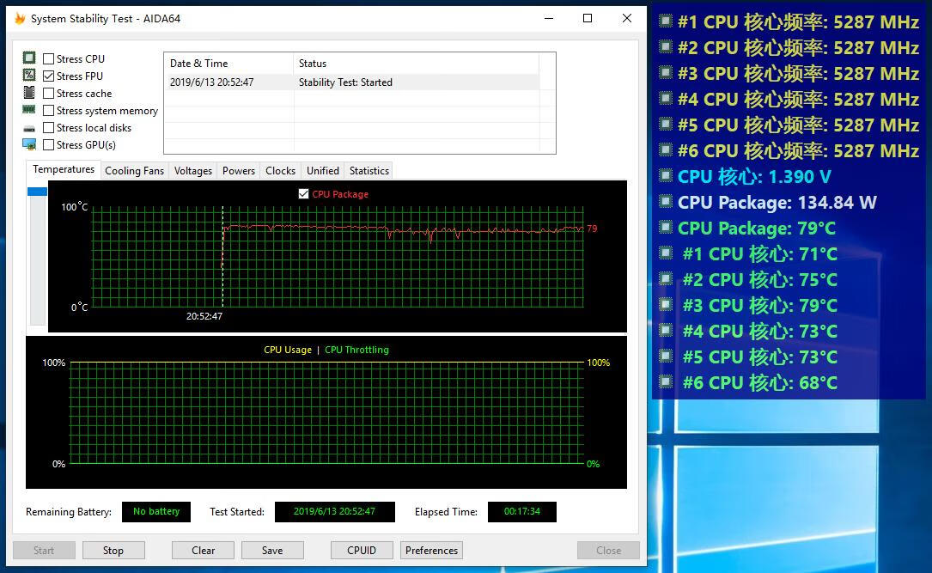Select the 'Stability Test: Started' log cell
This screenshot has height=573, width=932.
[416, 82]
